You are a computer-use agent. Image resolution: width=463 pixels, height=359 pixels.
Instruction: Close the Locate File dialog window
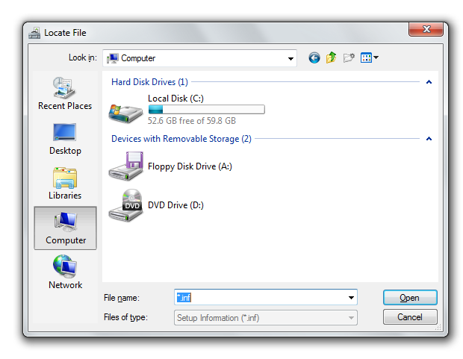pos(426,29)
